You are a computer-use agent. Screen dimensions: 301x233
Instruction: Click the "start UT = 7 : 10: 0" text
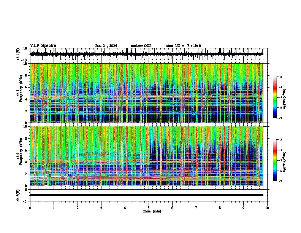click(x=184, y=46)
